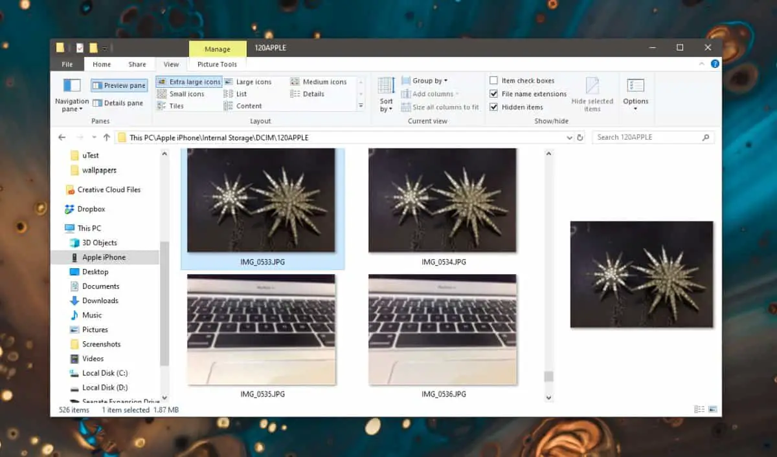This screenshot has height=457, width=777.
Task: Click Hide selected items button
Action: point(592,95)
